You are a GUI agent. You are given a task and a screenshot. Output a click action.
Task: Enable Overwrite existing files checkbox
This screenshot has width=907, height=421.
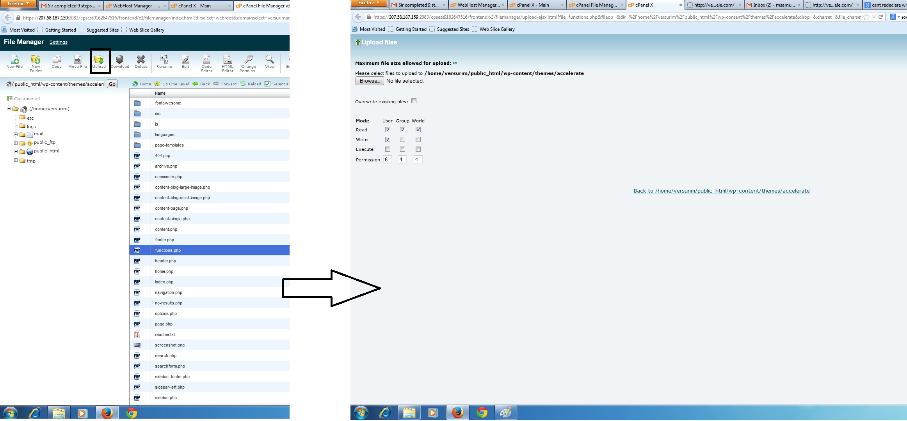[x=414, y=101]
